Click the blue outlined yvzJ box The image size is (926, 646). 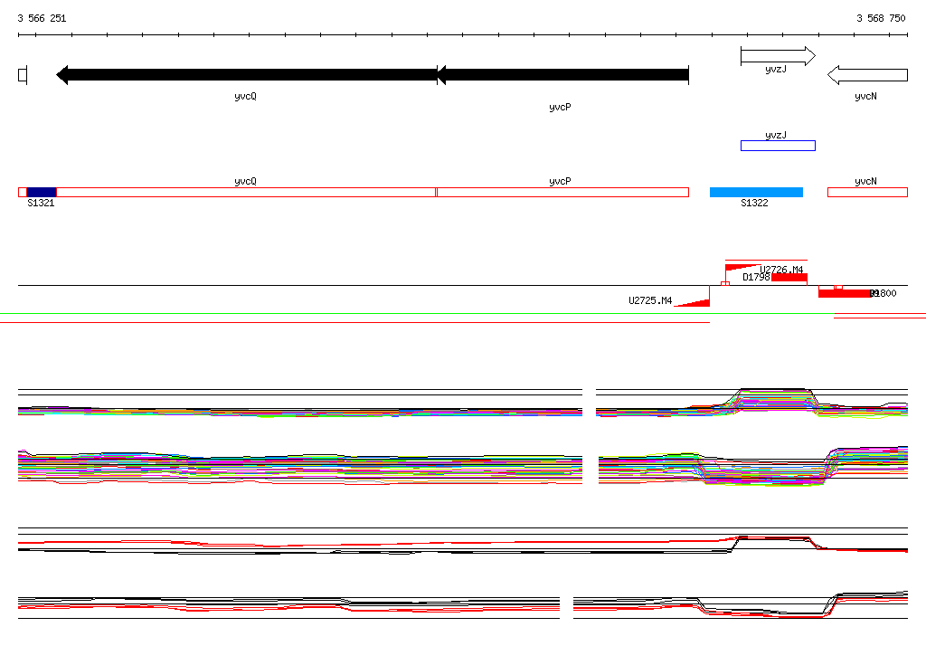point(778,146)
